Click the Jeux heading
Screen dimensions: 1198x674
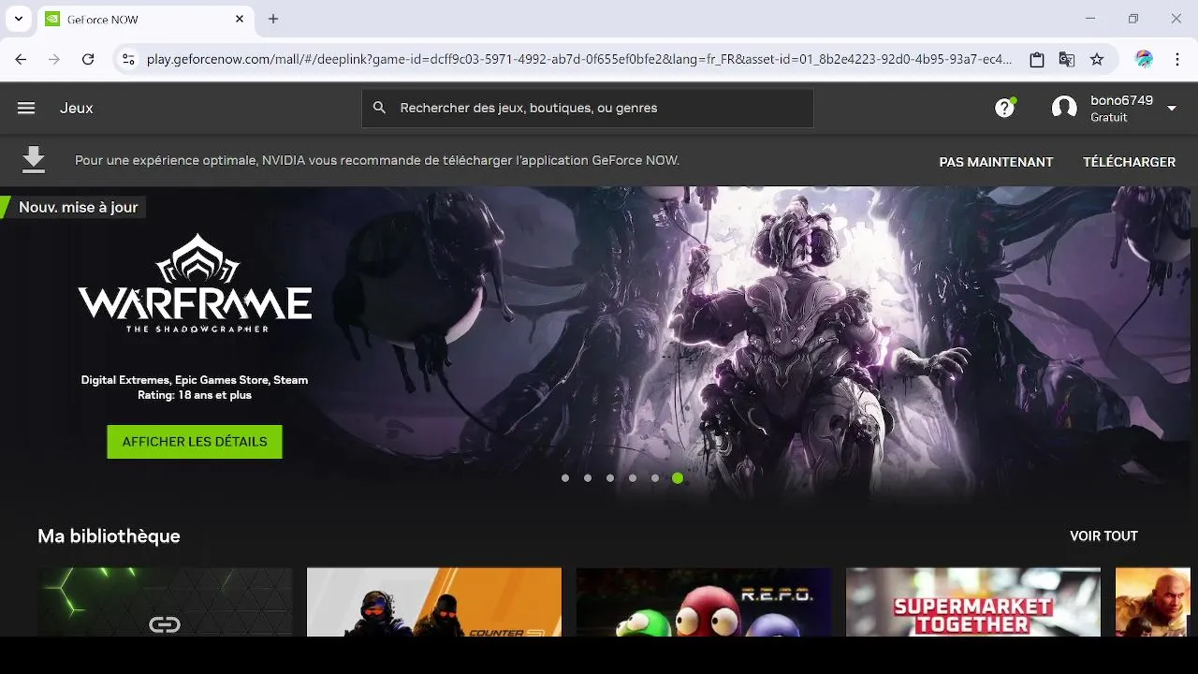(77, 108)
